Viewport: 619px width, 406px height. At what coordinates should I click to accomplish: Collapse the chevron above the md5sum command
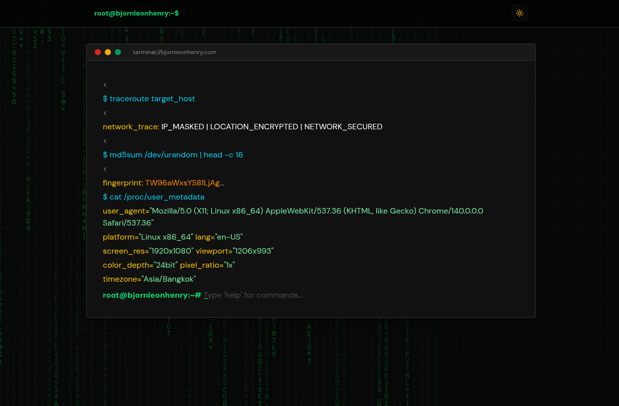pos(105,141)
